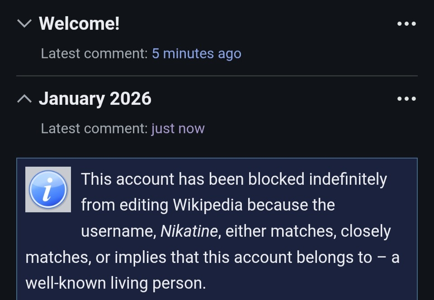Click the word "Wikipedia" in block notice

(x=208, y=205)
